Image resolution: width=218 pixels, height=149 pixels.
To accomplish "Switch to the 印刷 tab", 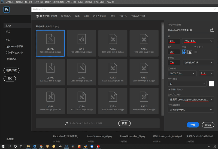I will [x=86, y=16].
